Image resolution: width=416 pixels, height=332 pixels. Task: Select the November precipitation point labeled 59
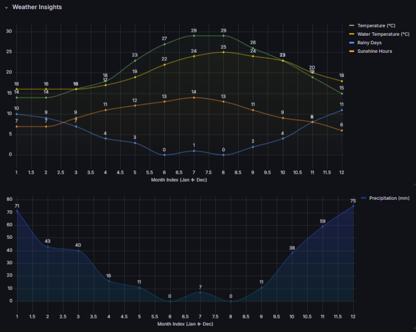[x=322, y=226]
